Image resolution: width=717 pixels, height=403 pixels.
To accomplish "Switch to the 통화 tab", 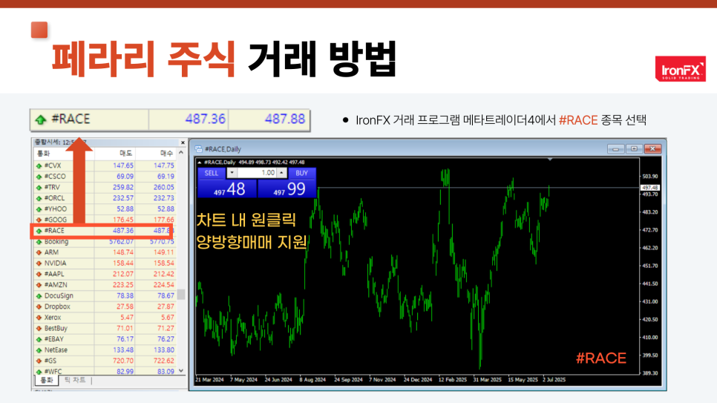I will point(47,381).
